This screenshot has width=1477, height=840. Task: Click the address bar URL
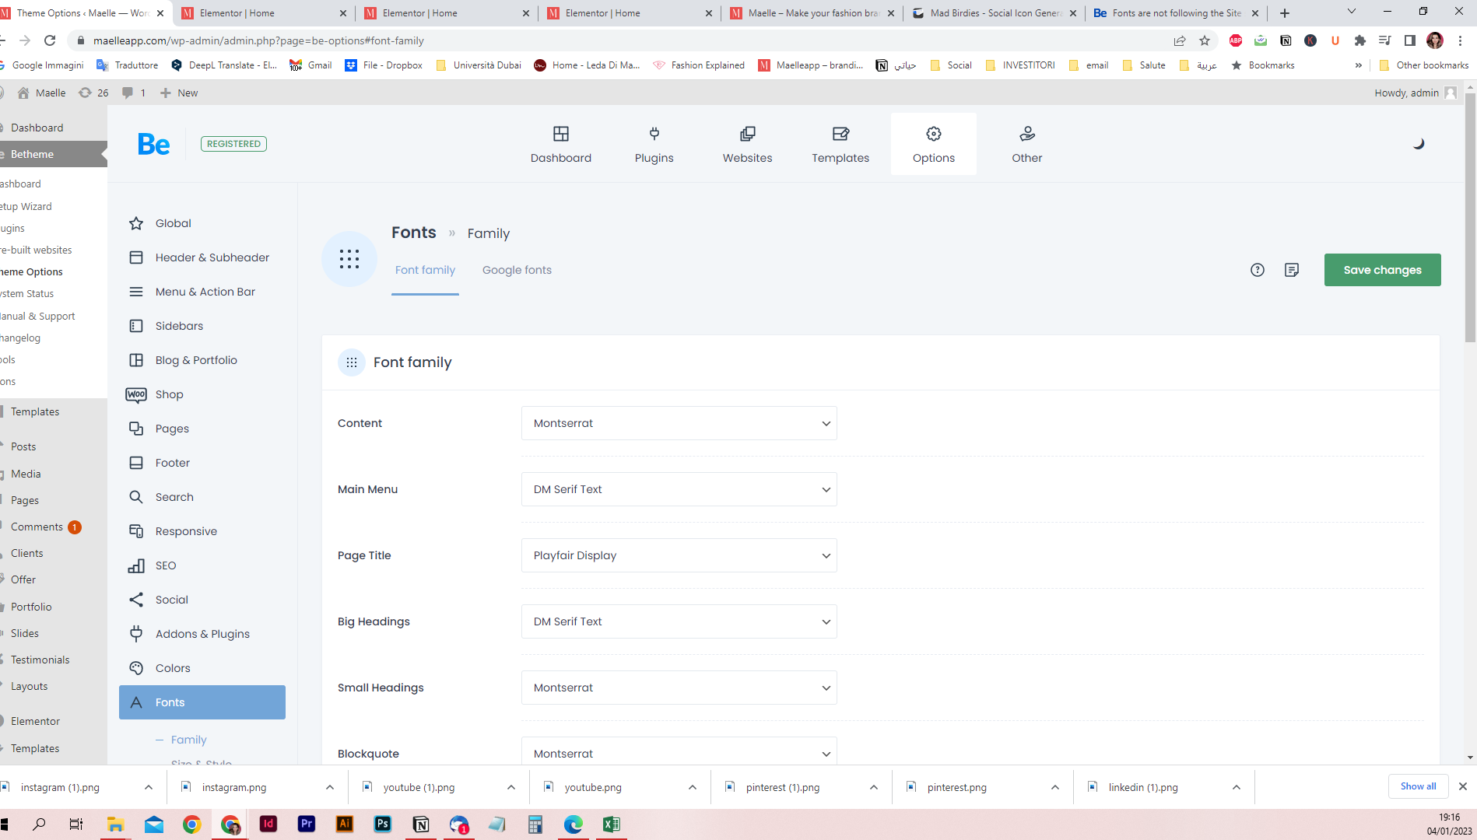click(x=258, y=40)
